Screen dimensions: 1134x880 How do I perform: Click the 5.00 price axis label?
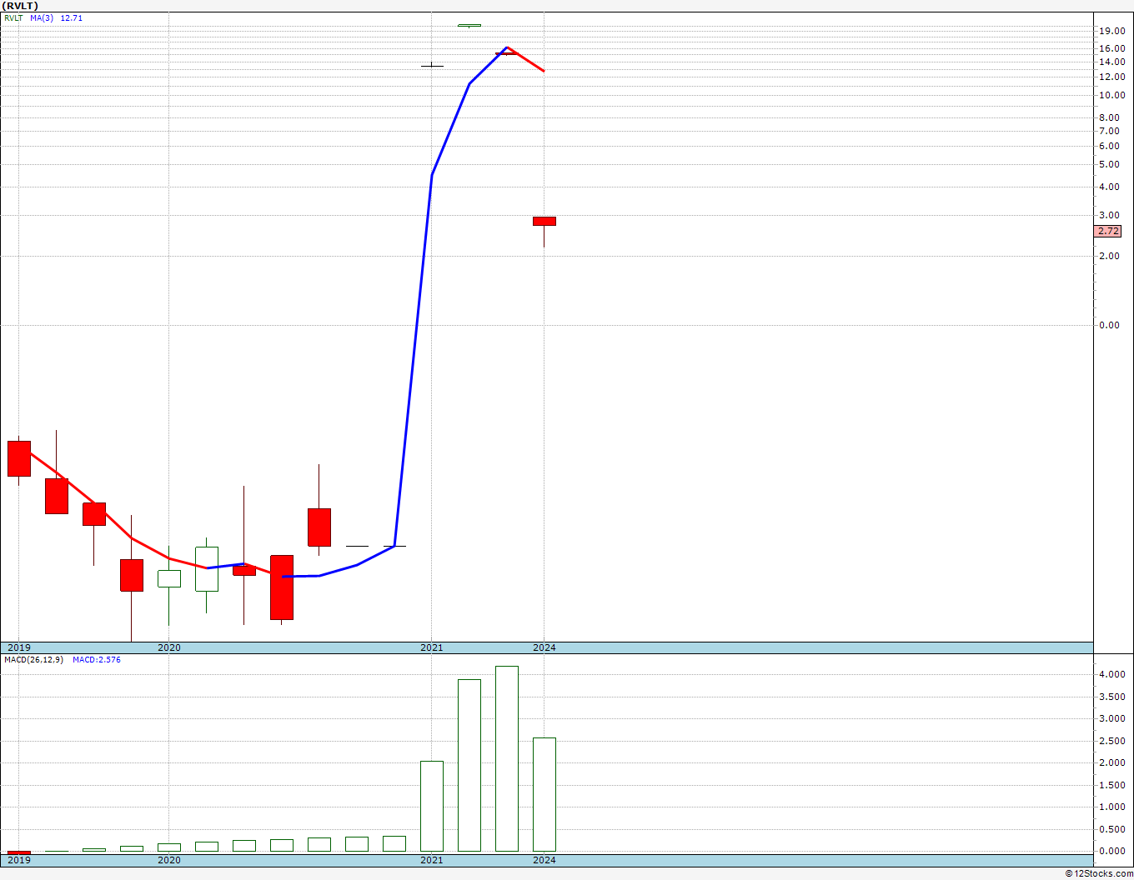[x=1109, y=164]
